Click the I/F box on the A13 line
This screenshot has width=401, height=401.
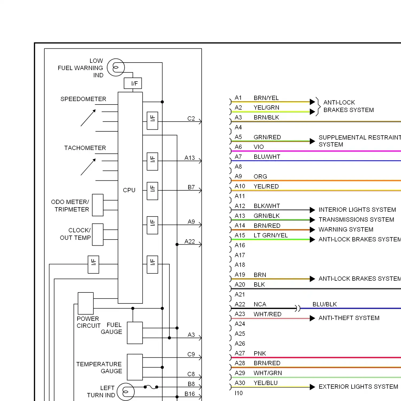tap(152, 161)
